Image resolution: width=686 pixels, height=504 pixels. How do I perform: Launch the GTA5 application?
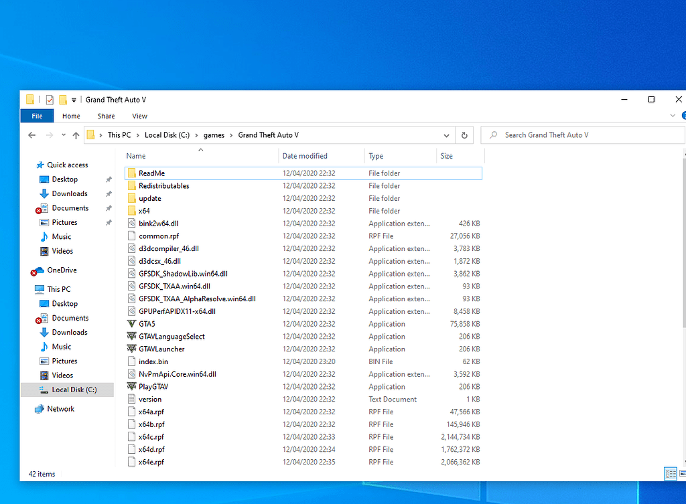click(147, 323)
